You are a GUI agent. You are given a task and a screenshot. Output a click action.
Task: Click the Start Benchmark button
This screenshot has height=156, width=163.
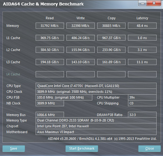coord(82,148)
